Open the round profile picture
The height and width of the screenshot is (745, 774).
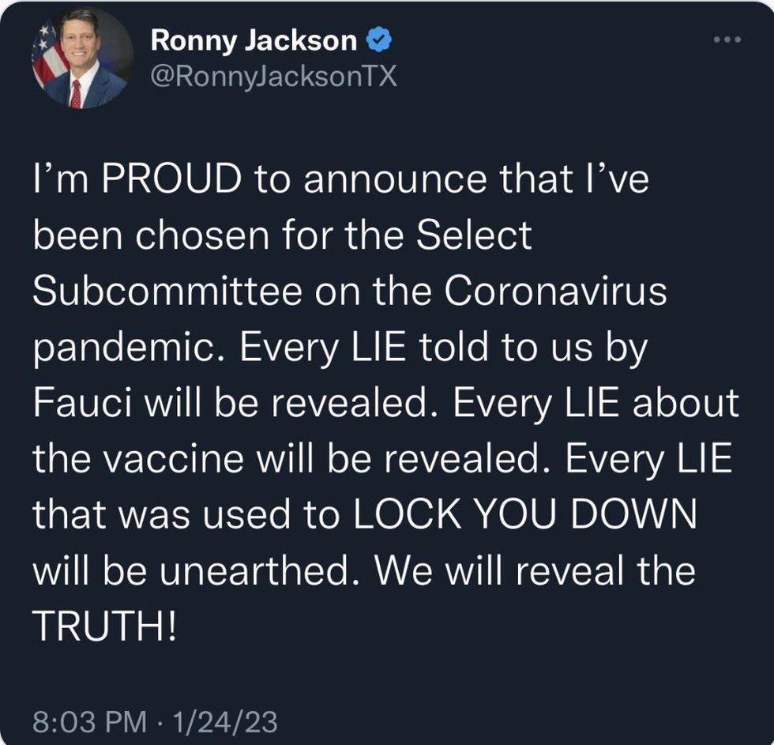[x=82, y=58]
